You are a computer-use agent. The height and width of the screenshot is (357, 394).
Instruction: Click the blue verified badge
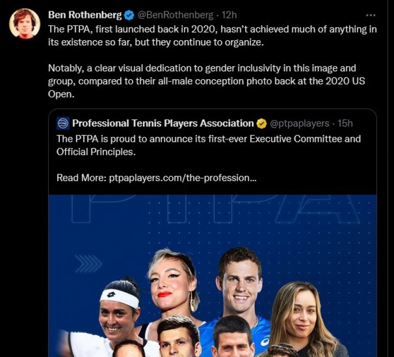coord(129,15)
